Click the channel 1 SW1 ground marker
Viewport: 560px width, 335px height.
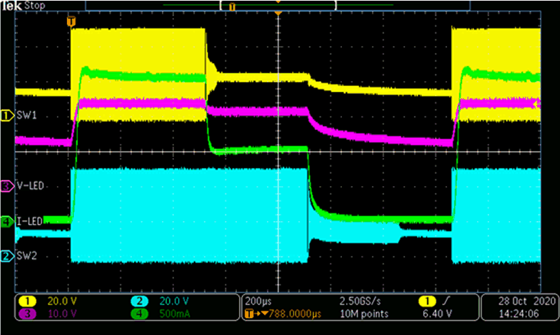tap(7, 115)
